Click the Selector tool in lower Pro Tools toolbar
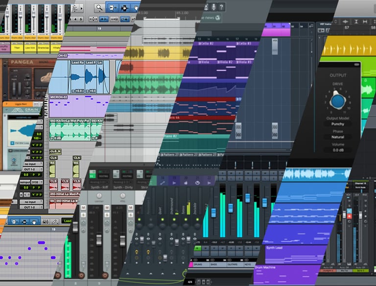The image size is (376, 286). click(x=24, y=222)
